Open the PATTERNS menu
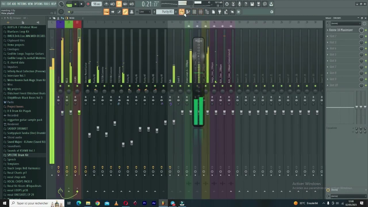Viewport: 368px width, 207px height. pyautogui.click(x=22, y=4)
